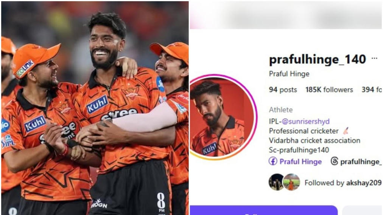The width and height of the screenshot is (383, 215).
Task: Click the first follower avatar thumbnail
Action: click(276, 182)
